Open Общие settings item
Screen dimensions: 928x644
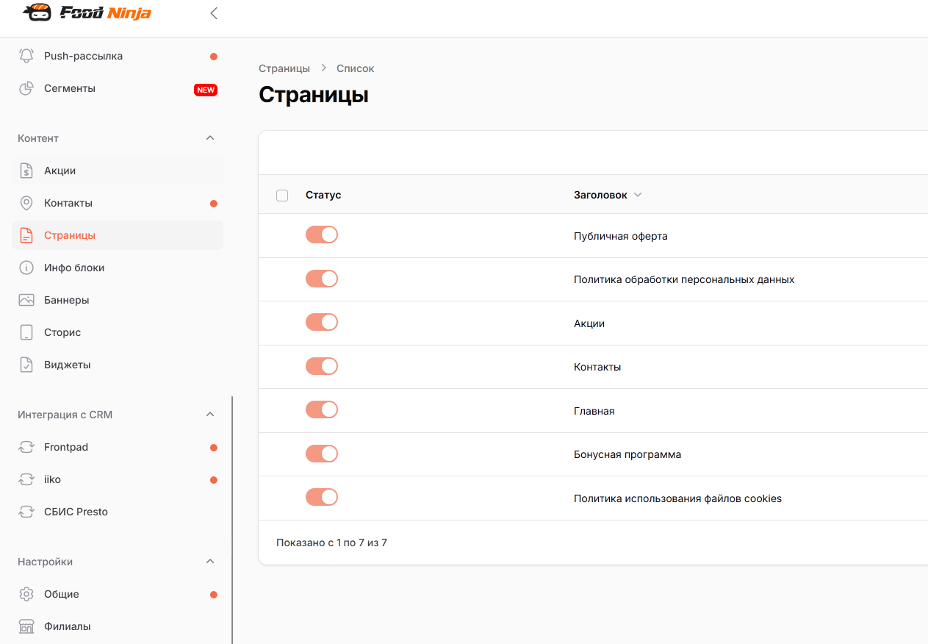click(x=118, y=594)
